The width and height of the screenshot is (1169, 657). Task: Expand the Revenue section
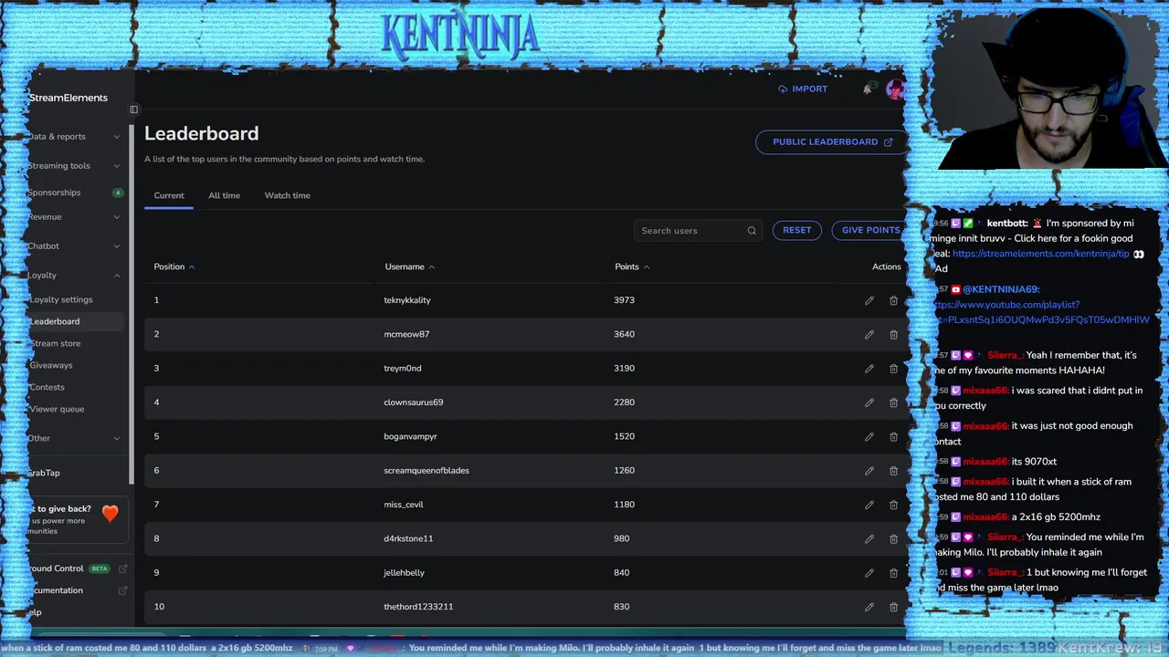[73, 217]
